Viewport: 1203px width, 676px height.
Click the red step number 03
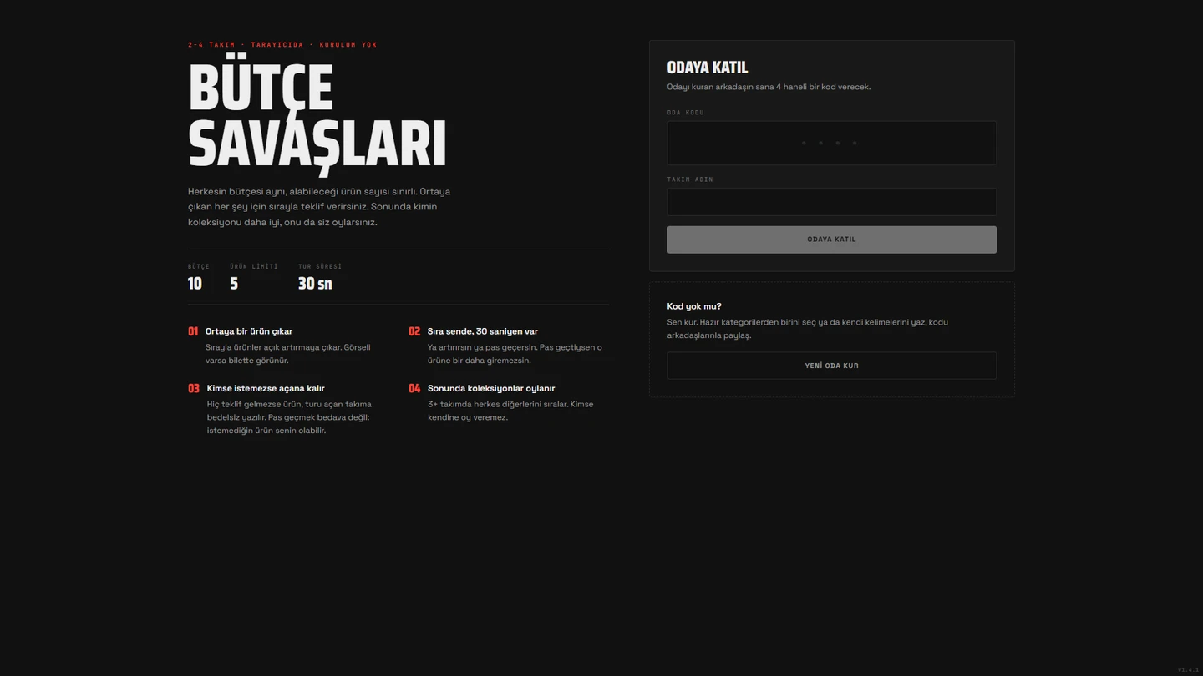194,388
